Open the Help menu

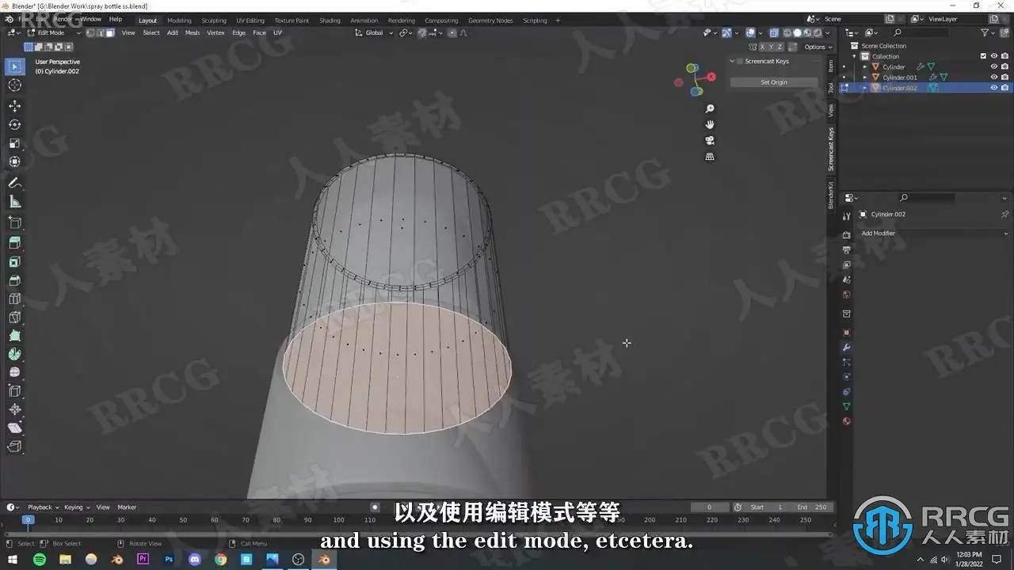pyautogui.click(x=116, y=19)
